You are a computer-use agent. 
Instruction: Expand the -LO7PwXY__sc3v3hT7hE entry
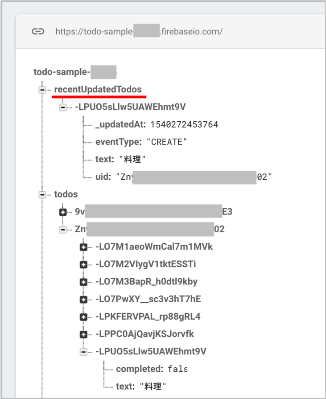click(83, 300)
